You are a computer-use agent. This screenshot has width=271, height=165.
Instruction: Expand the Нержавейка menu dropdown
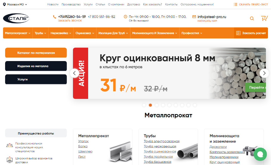[61, 33]
